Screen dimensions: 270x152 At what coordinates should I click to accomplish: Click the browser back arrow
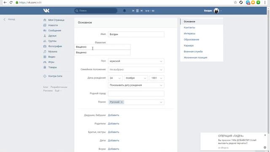click(x=5, y=3)
